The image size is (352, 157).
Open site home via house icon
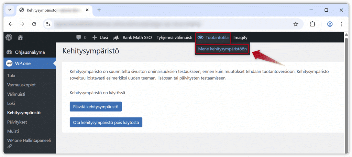tap(20, 37)
